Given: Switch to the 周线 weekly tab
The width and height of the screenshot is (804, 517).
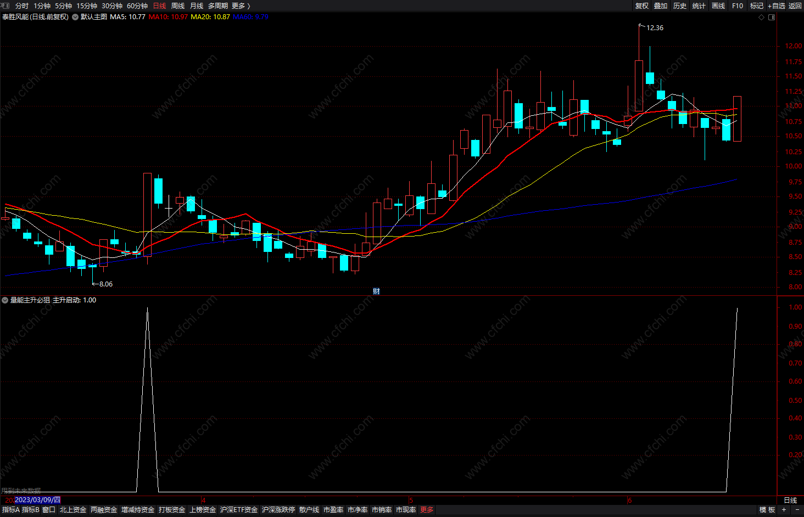Looking at the screenshot, I should [178, 5].
